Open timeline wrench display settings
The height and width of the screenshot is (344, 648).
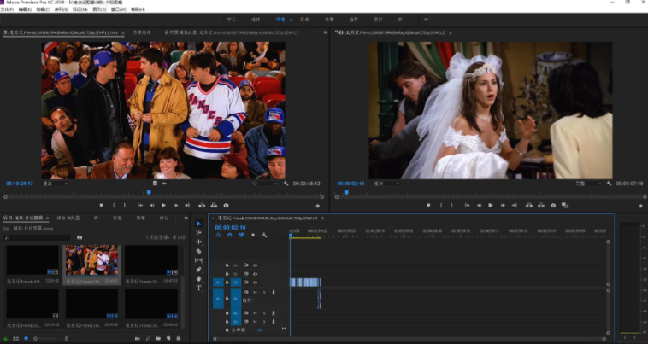pyautogui.click(x=265, y=236)
